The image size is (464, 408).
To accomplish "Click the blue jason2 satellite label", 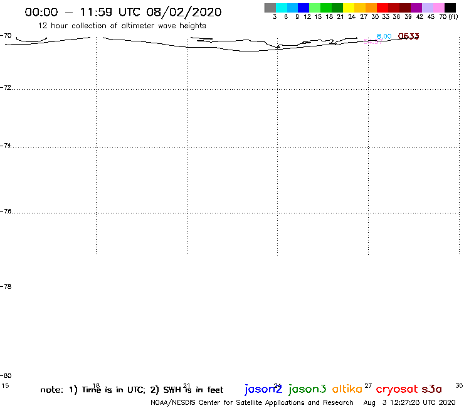I will coord(263,390).
